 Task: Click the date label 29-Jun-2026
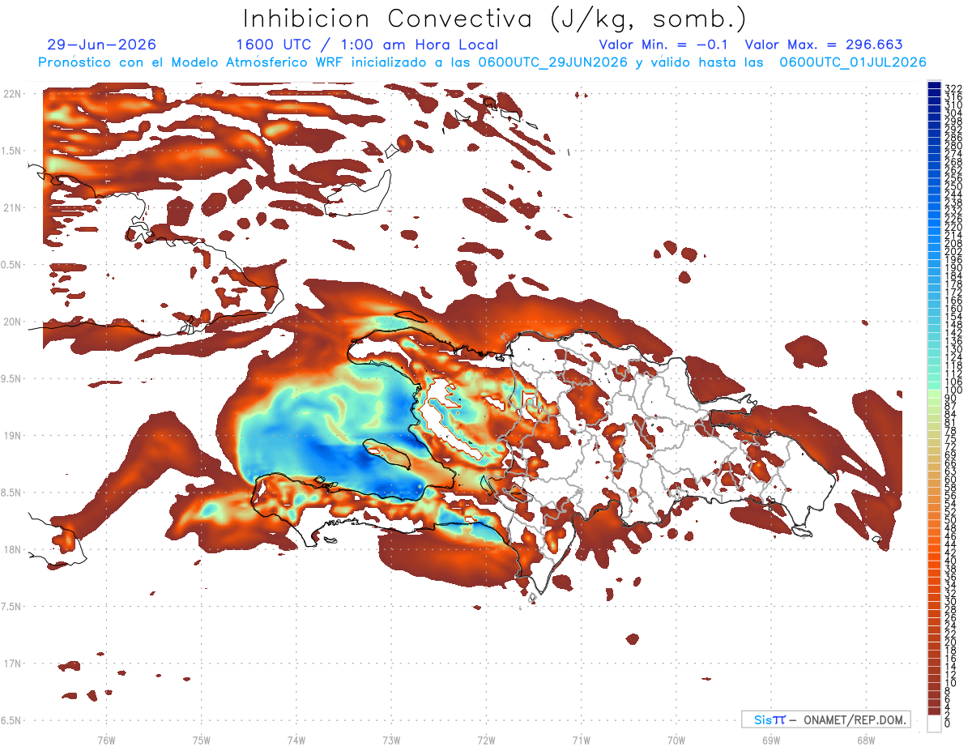point(101,45)
